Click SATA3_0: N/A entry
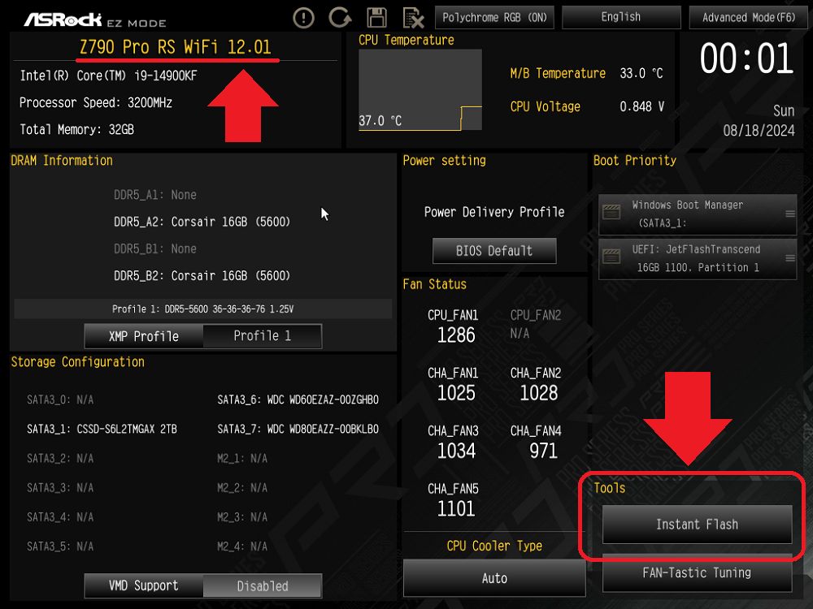 point(60,400)
